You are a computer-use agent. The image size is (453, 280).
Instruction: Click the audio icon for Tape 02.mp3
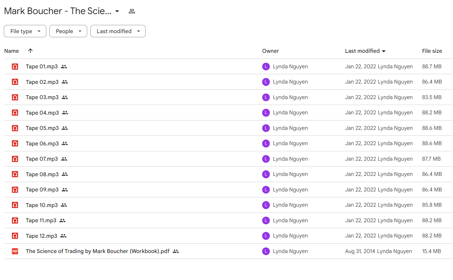click(15, 82)
